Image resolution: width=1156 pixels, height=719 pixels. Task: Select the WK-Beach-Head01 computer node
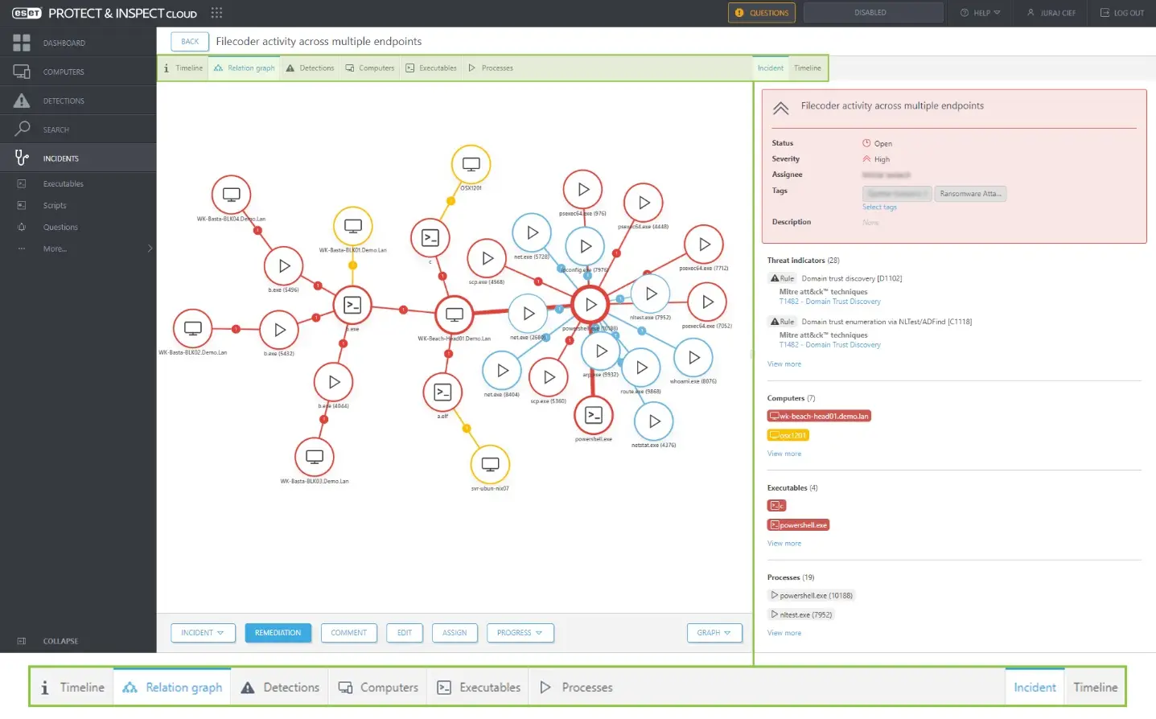click(455, 314)
